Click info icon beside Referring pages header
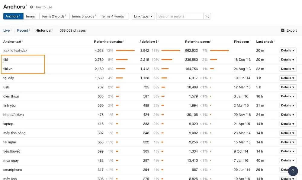The height and width of the screenshot is (180, 302). pyautogui.click(x=211, y=41)
